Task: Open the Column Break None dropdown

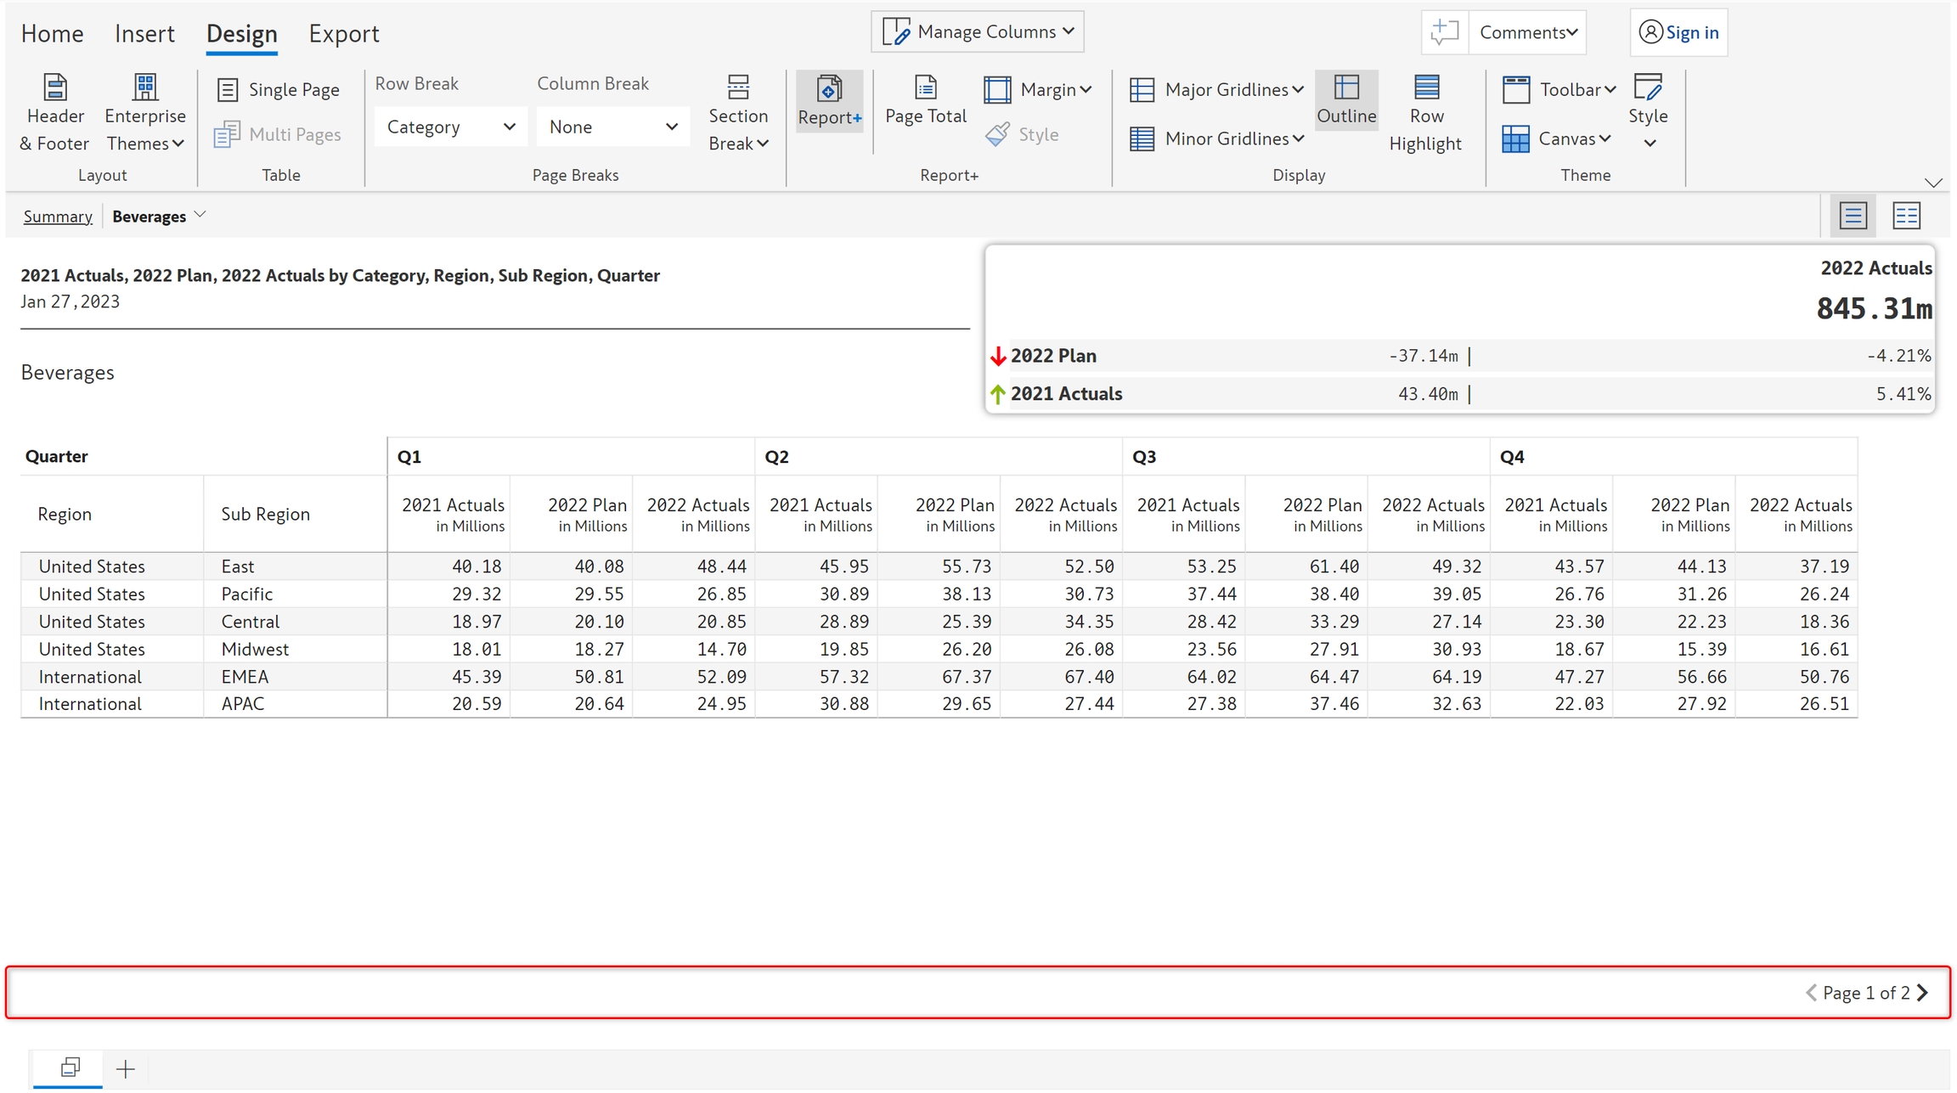Action: [612, 127]
